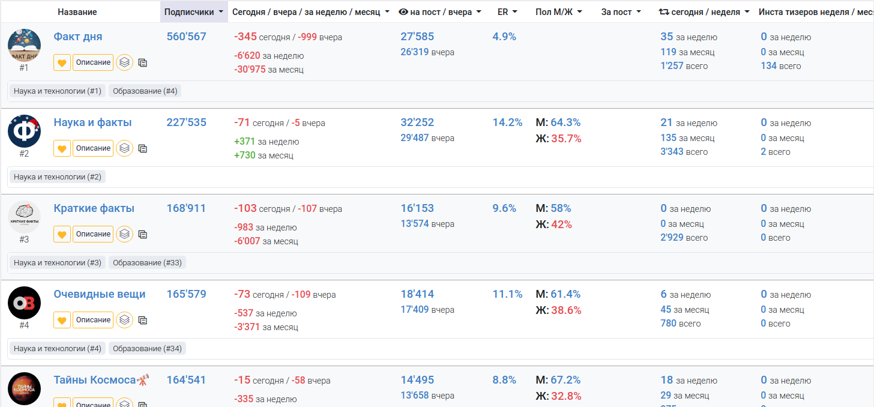The height and width of the screenshot is (407, 874).
Task: Click the layers icon for Наука и факты
Action: point(124,148)
